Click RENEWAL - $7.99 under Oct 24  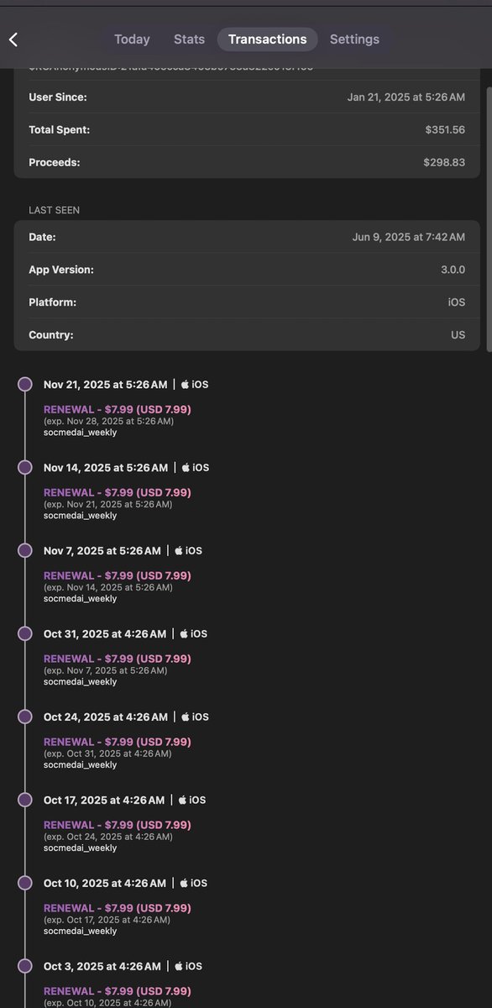coord(118,742)
